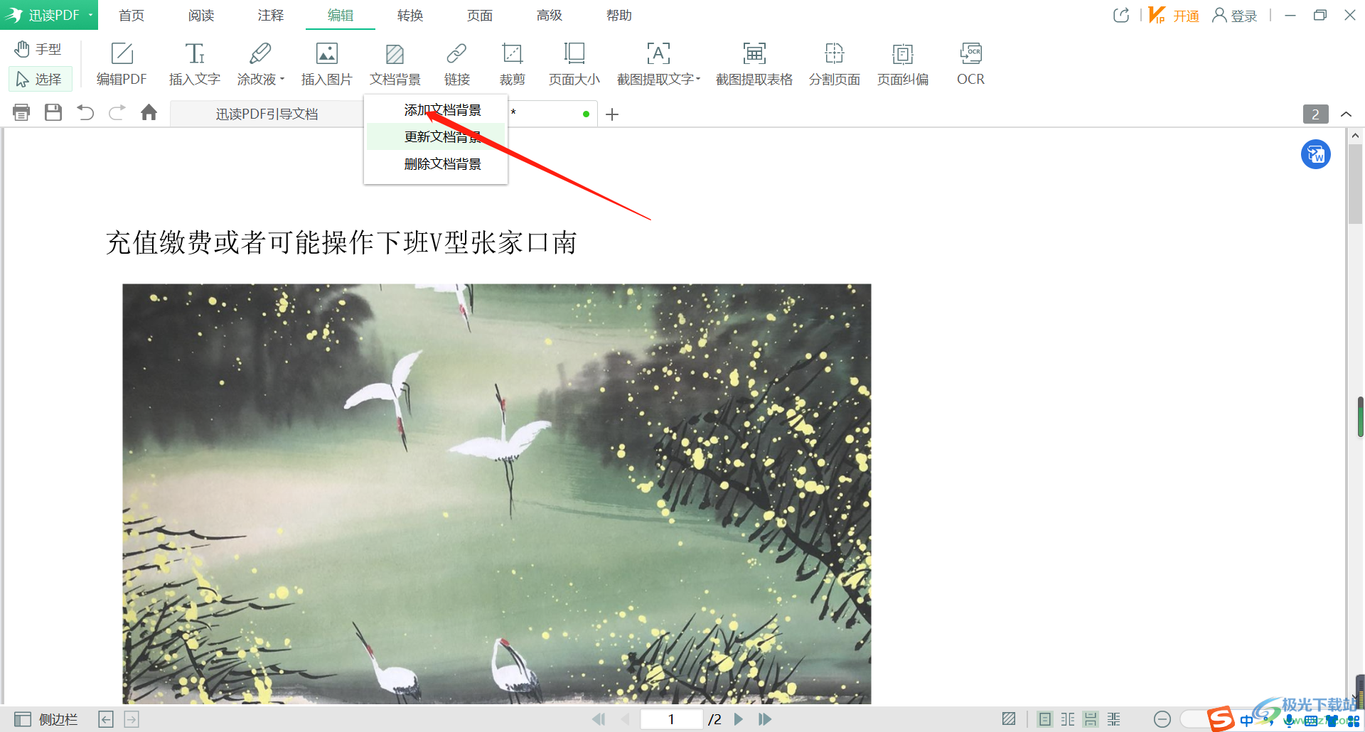Open the 页面 ribbon tab

pyautogui.click(x=480, y=15)
